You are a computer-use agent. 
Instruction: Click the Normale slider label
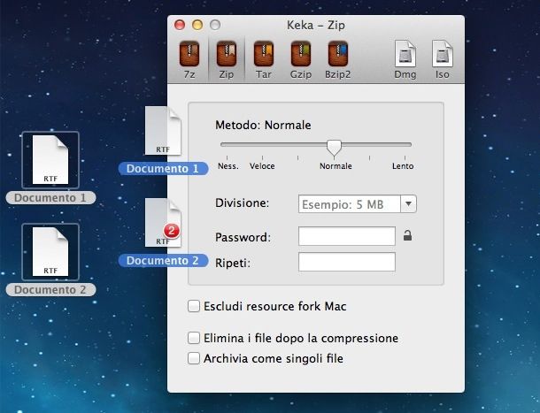tap(336, 166)
